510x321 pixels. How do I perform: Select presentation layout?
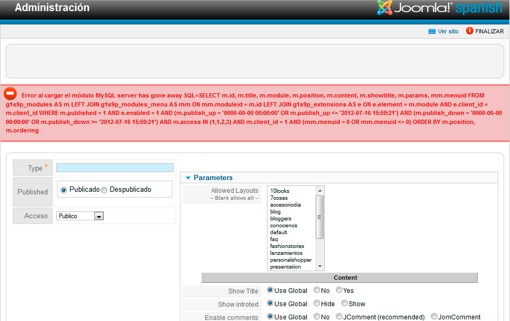pyautogui.click(x=286, y=266)
